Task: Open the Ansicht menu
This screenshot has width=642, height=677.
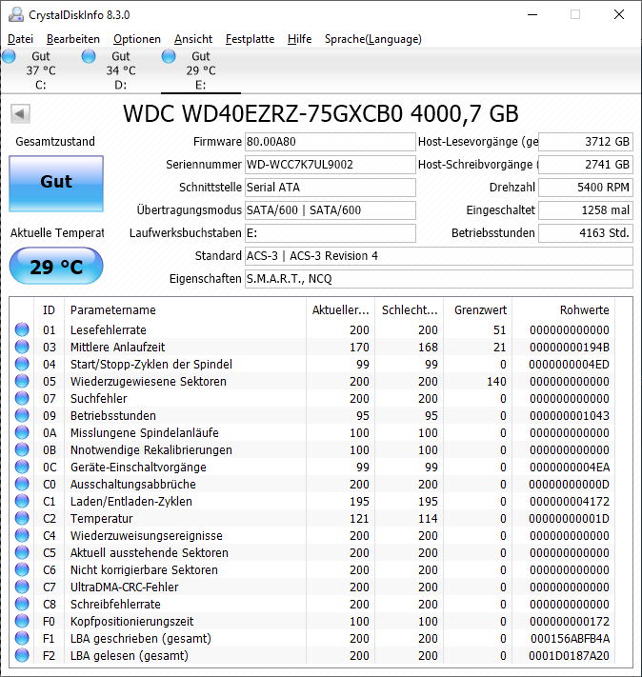Action: [x=193, y=39]
